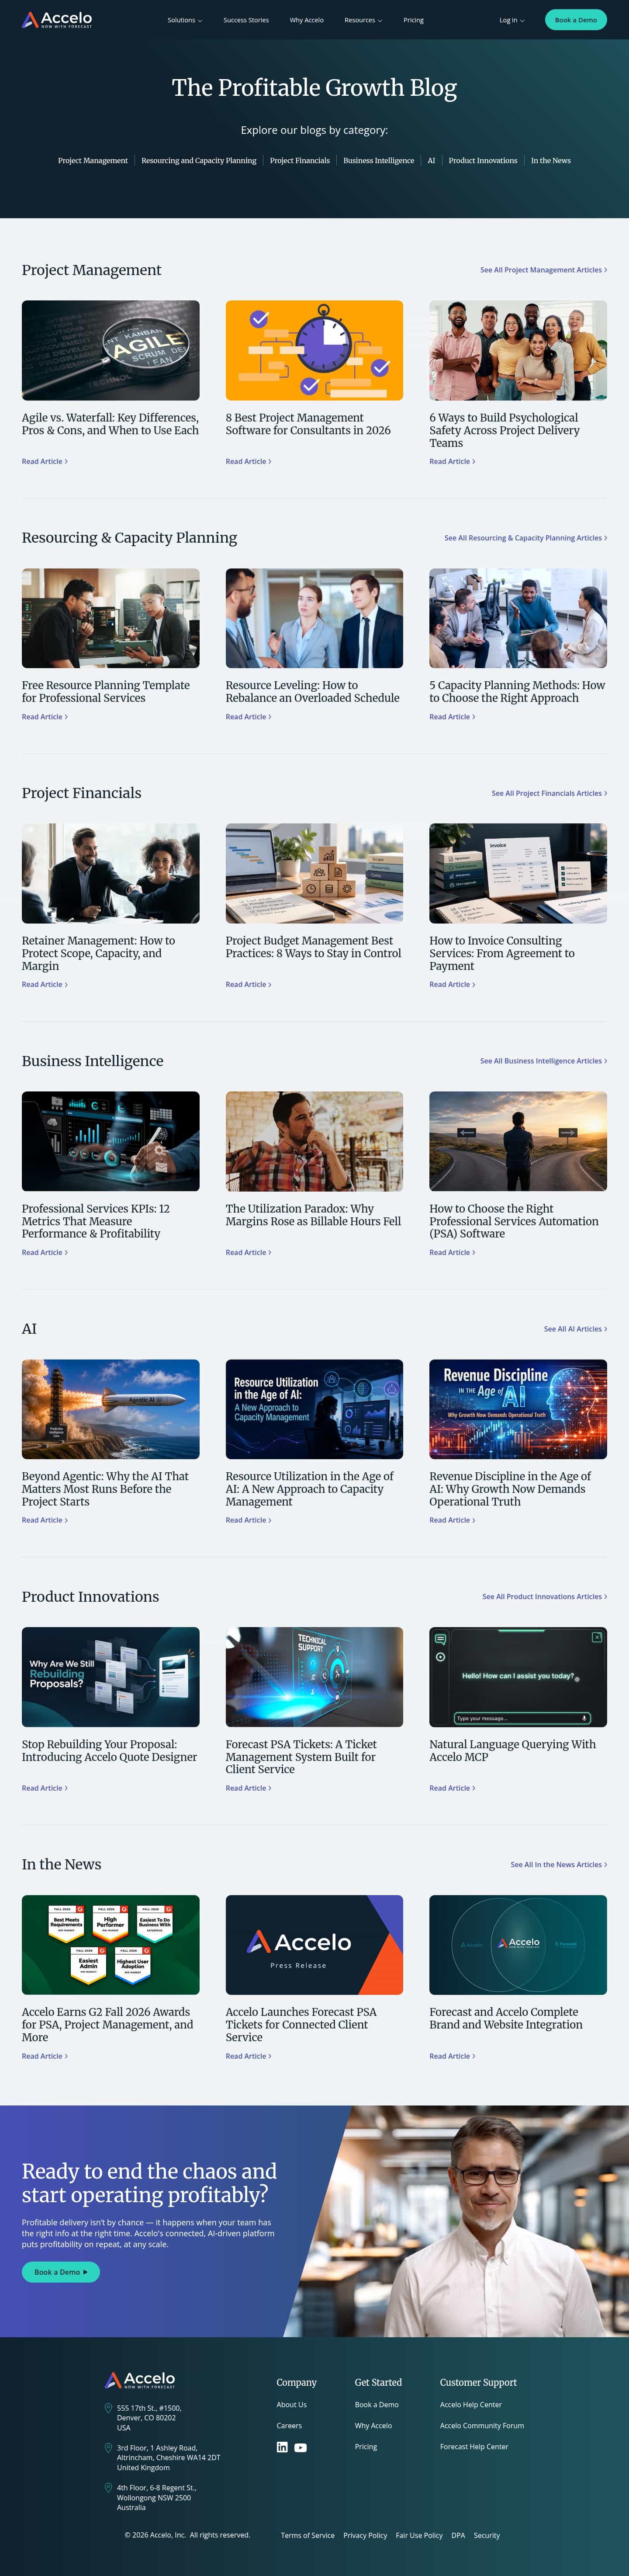Viewport: 629px width, 2576px height.
Task: Open See All In the News Articles
Action: tap(558, 1865)
